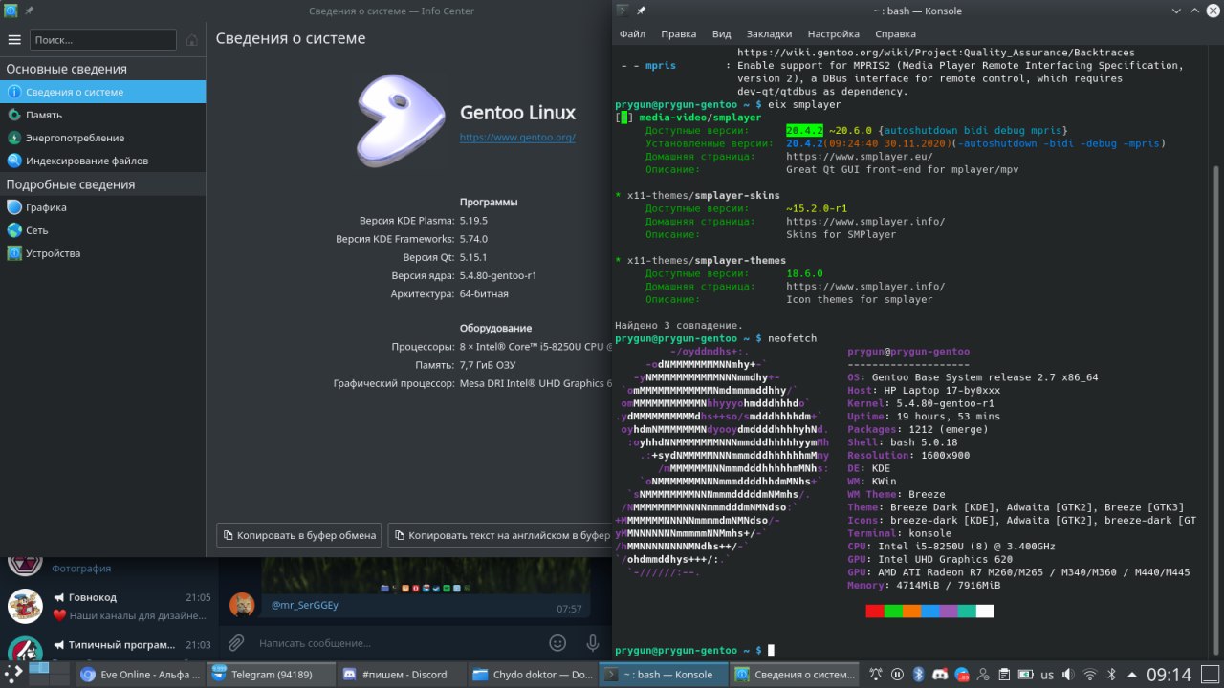Click the Konsole window icon in titlebar
This screenshot has height=688, width=1224.
[x=622, y=11]
